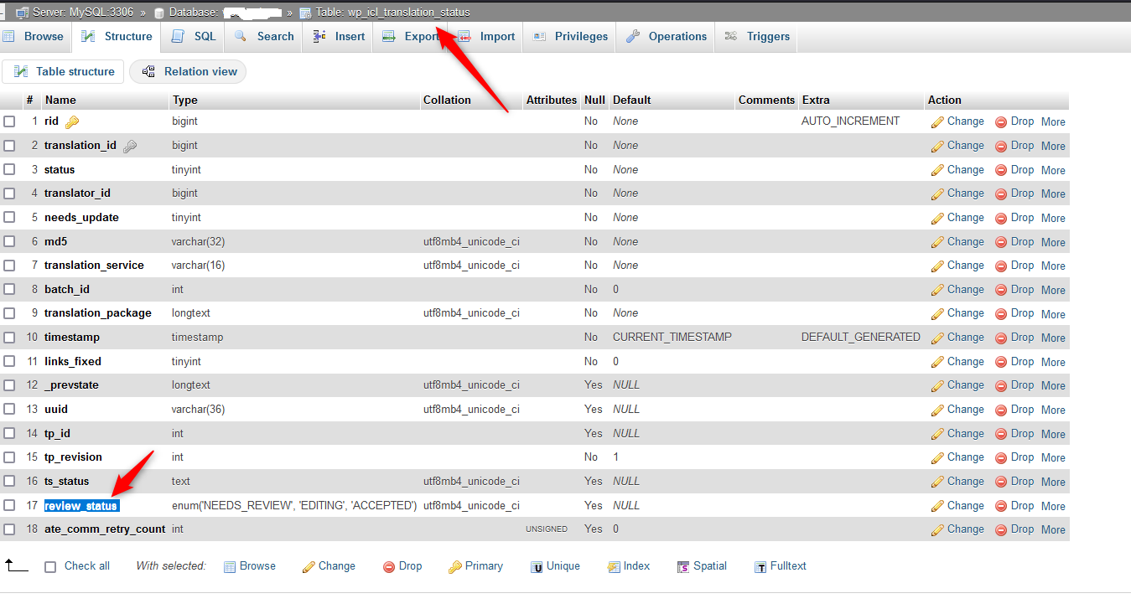Expand More menu for translation_service row

(1053, 266)
